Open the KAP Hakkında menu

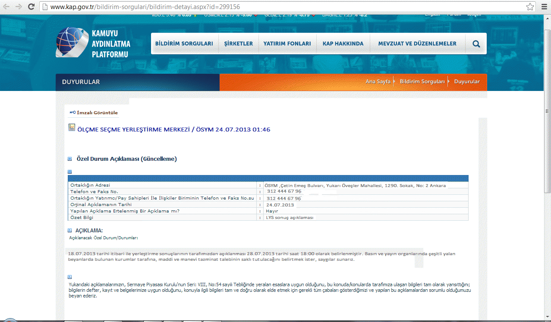point(343,44)
